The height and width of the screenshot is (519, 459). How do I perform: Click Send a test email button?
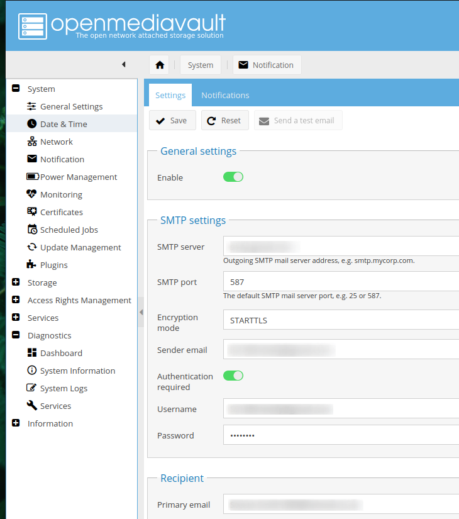point(298,121)
